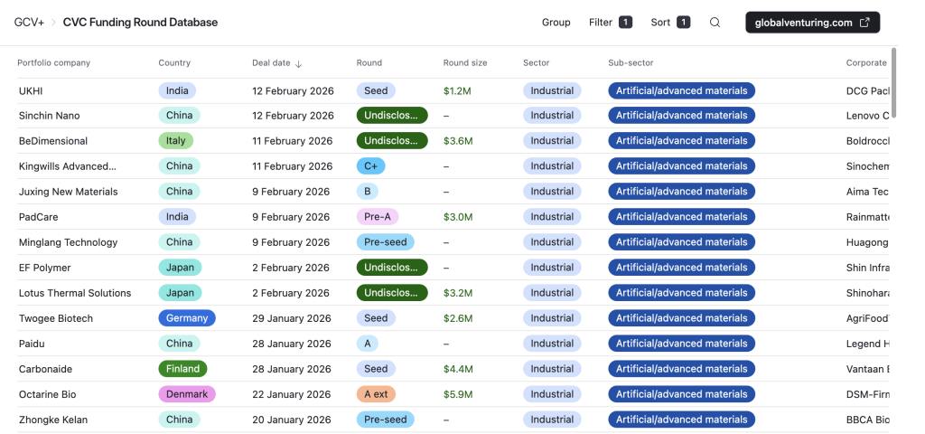Open globalventuring.com external link button
The height and width of the screenshot is (434, 925).
(812, 23)
